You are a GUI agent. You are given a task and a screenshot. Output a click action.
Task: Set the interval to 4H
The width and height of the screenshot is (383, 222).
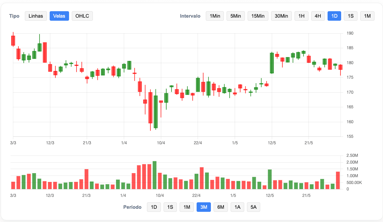point(318,16)
